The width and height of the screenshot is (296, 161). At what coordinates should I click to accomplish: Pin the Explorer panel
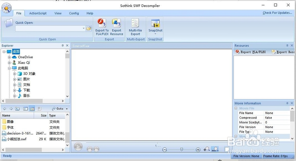tap(63, 46)
